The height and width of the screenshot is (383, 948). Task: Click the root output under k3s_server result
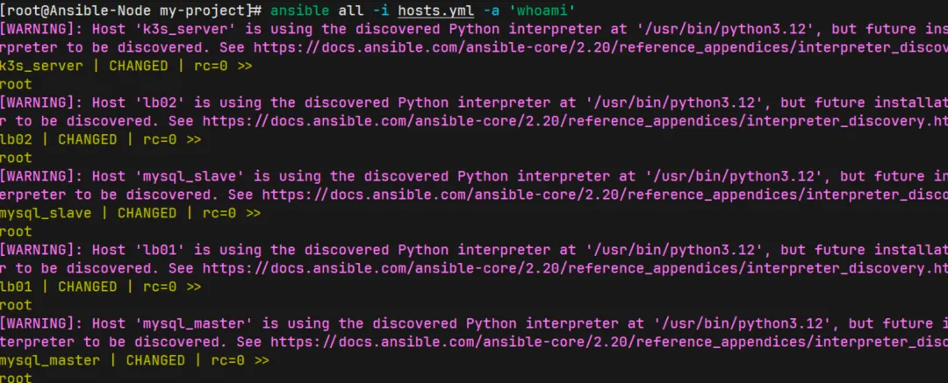[16, 85]
